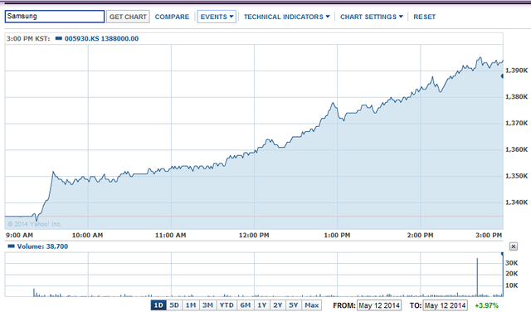Click the 30K volume axis label
This screenshot has width=531, height=312.
click(x=512, y=263)
